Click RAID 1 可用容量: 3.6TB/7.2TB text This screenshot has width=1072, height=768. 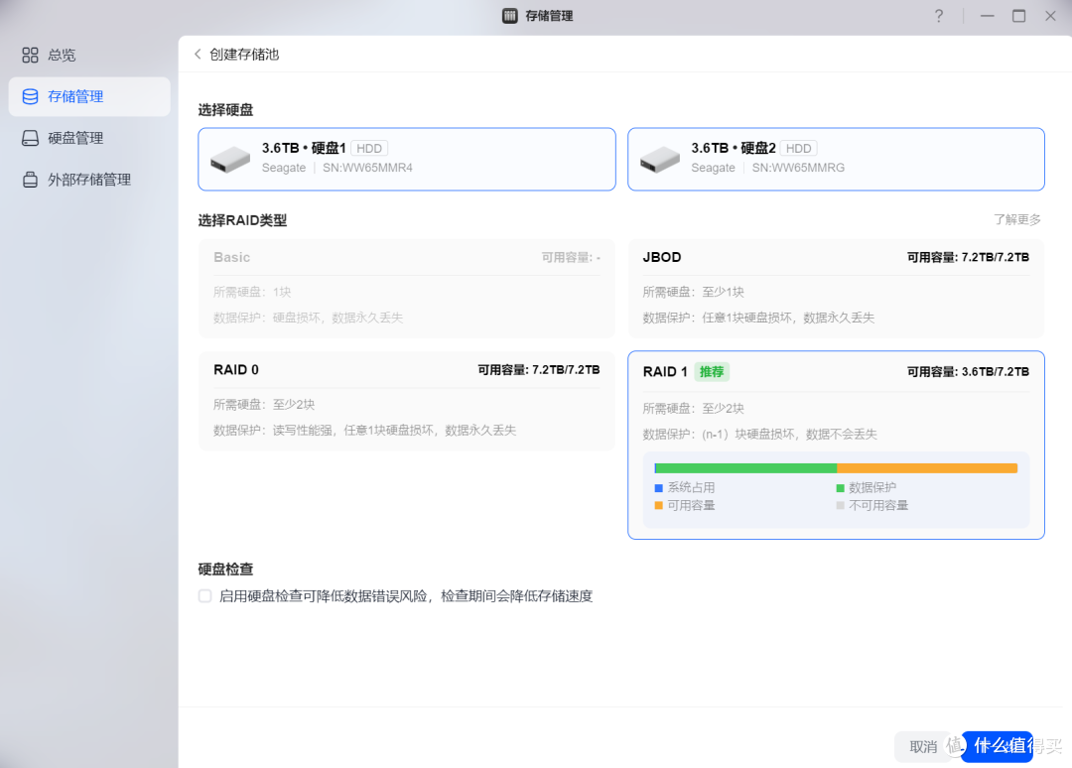[968, 372]
